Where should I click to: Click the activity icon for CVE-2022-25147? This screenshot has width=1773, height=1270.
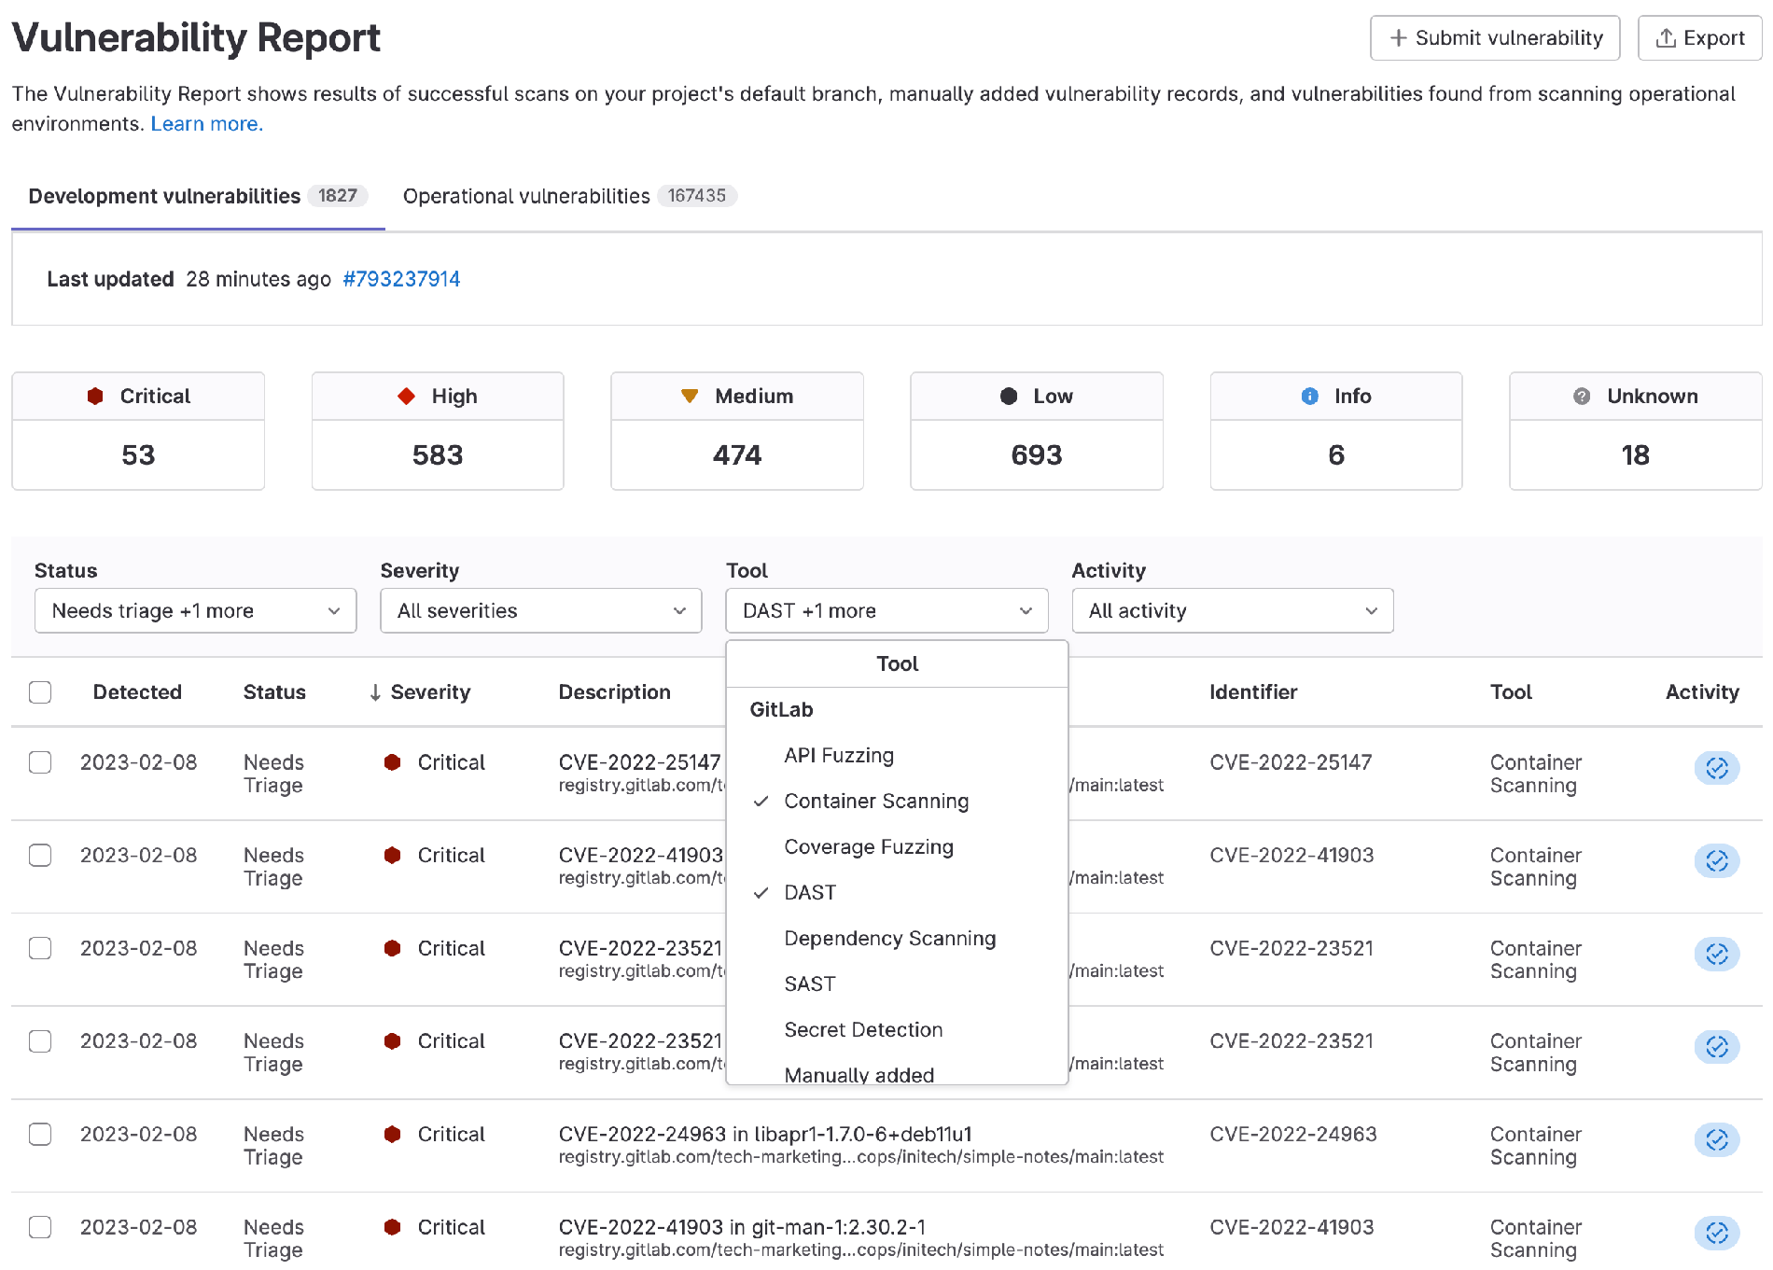tap(1717, 769)
